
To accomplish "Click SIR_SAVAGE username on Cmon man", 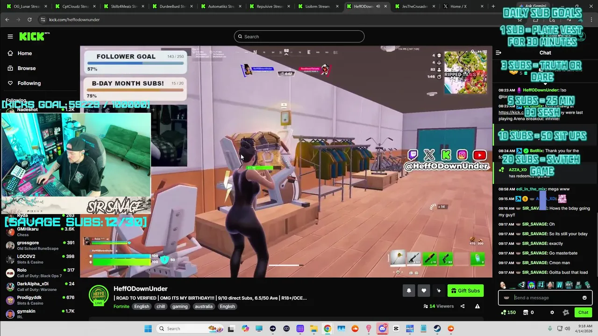I will click(534, 263).
